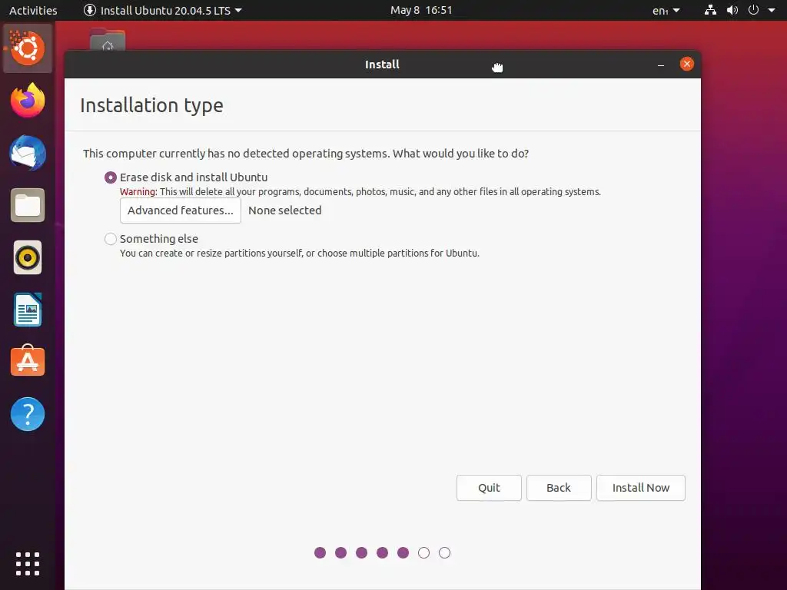Viewport: 787px width, 590px height.
Task: Open the Ubuntu installer dock icon
Action: point(28,48)
